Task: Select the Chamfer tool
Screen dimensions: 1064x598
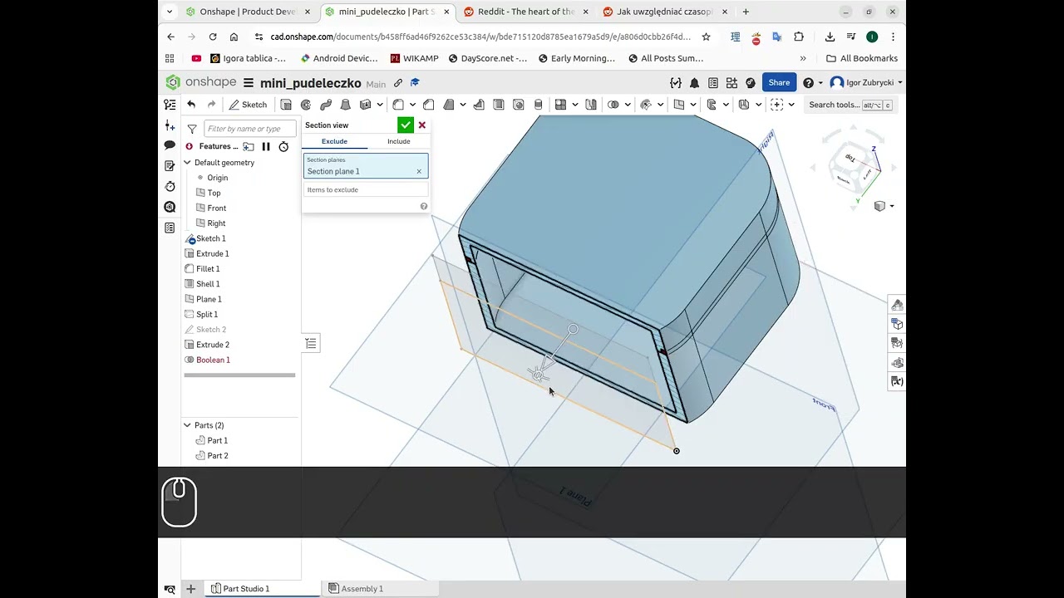Action: tap(429, 105)
